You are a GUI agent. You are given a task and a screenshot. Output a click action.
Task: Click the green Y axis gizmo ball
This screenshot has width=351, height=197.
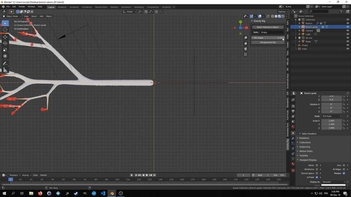coord(240,22)
